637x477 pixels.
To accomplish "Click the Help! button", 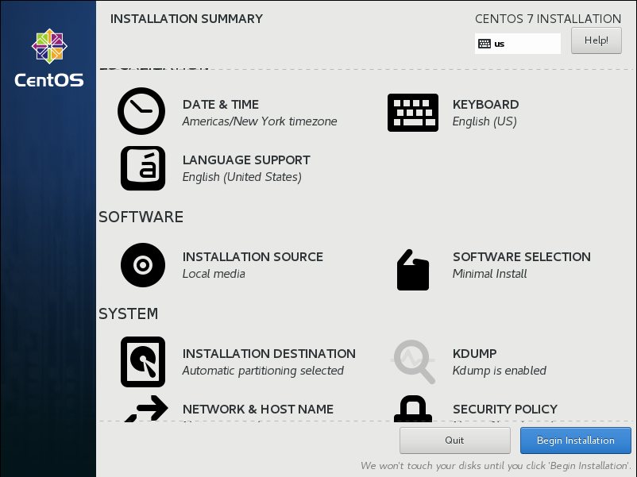I will coord(596,40).
